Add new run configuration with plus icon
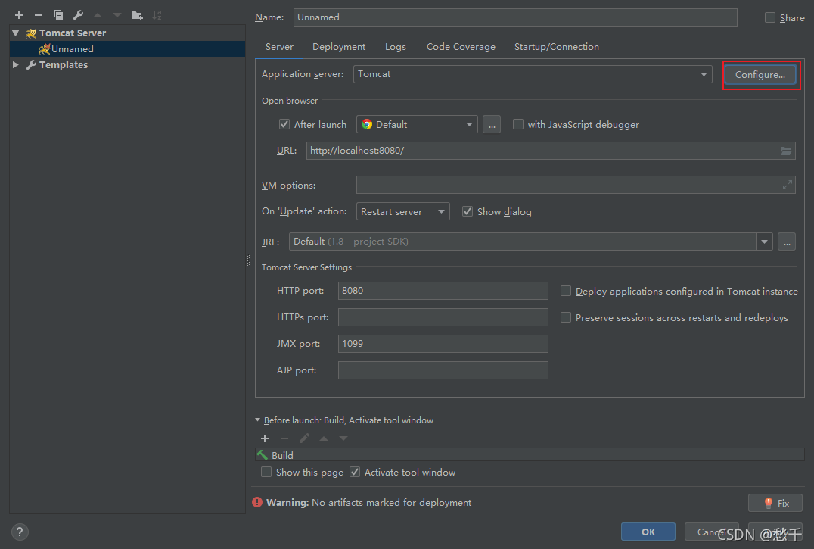Image resolution: width=814 pixels, height=549 pixels. click(x=19, y=15)
